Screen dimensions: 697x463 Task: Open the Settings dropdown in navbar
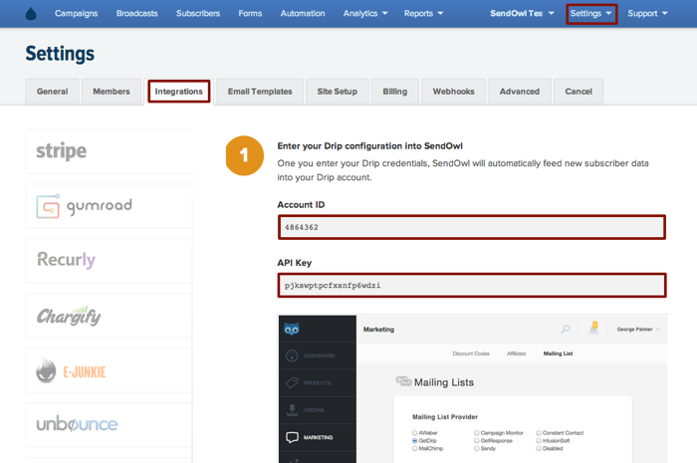[x=591, y=14]
